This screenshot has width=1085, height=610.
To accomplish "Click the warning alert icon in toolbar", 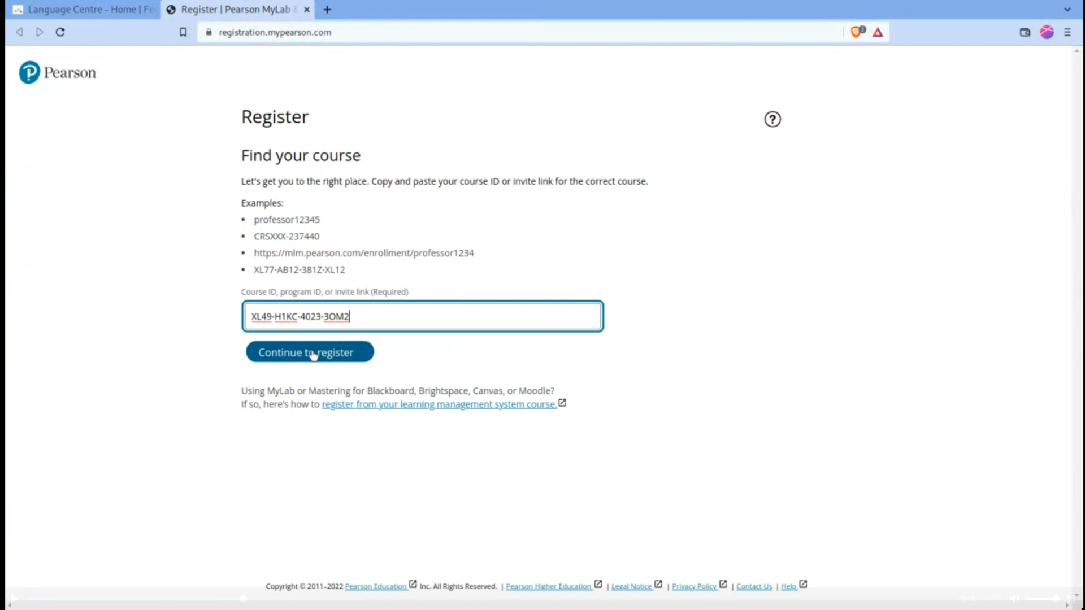I will [878, 31].
